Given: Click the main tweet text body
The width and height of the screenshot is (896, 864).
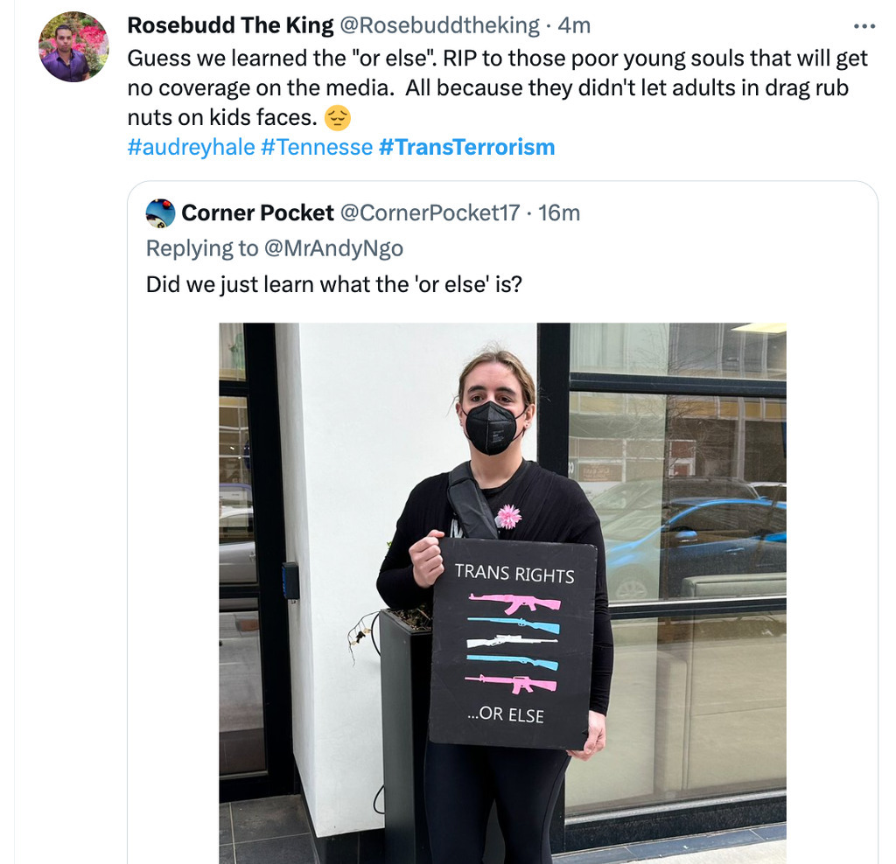Looking at the screenshot, I should click(498, 88).
